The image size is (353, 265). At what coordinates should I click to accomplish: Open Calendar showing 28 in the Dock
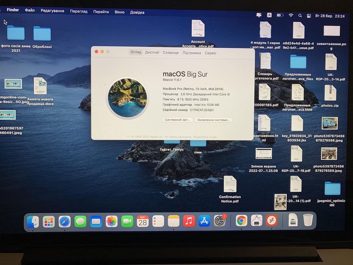(143, 221)
